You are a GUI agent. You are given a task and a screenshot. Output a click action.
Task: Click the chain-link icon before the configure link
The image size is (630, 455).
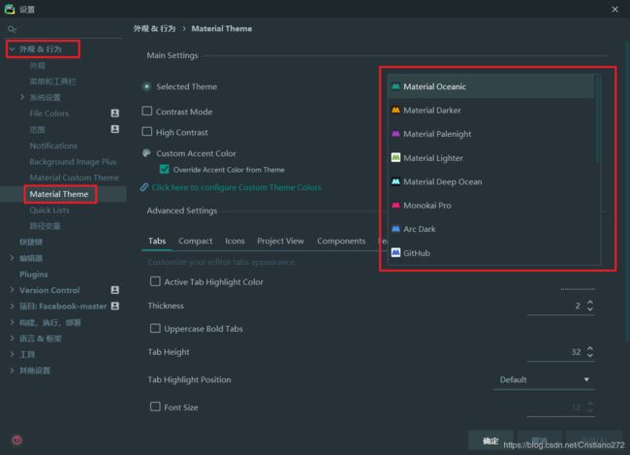(x=144, y=187)
